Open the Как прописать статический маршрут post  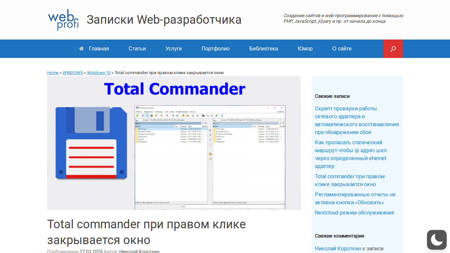[351, 155]
